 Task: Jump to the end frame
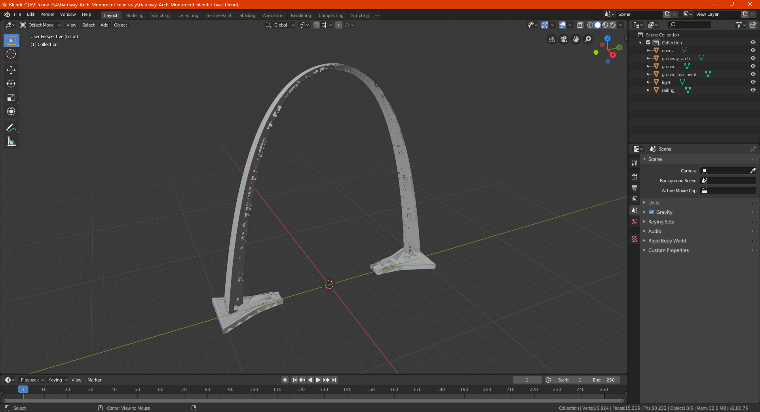(334, 380)
